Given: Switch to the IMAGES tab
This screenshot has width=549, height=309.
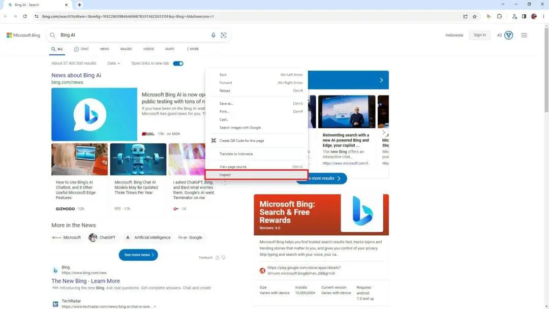Looking at the screenshot, I should point(126,49).
